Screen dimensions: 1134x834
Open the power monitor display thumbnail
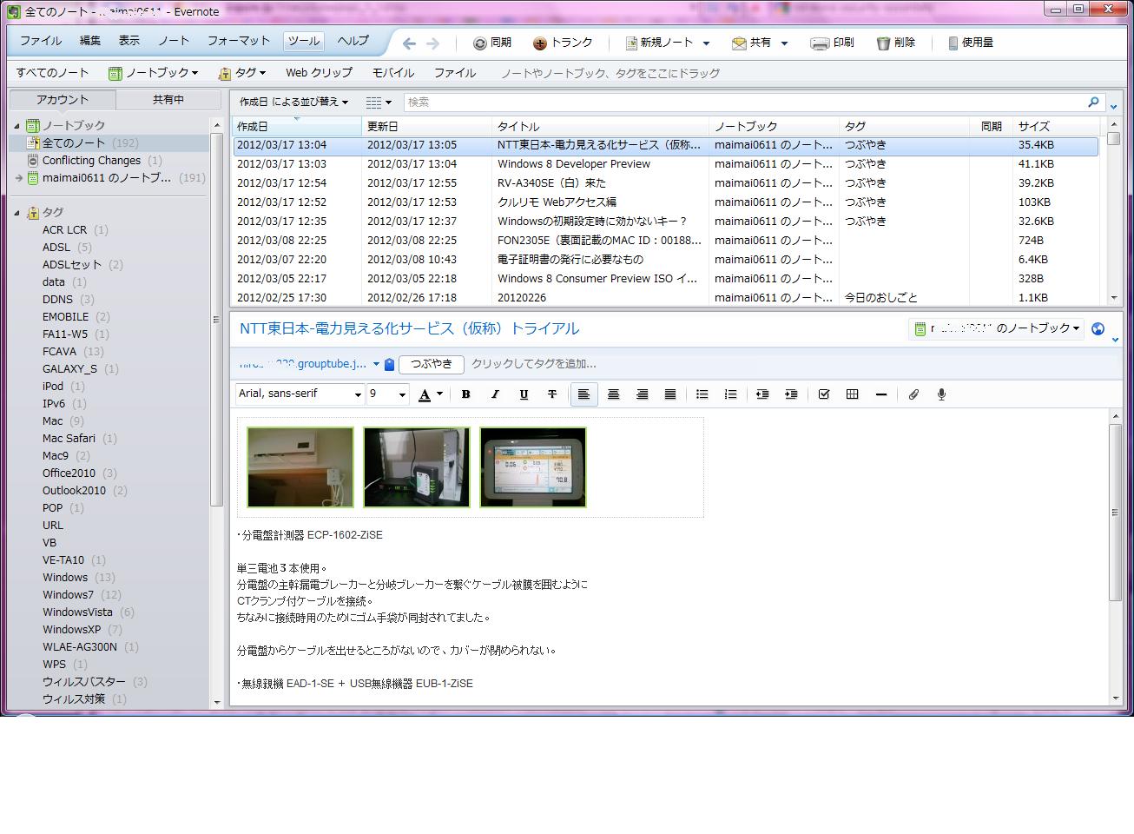(x=533, y=467)
